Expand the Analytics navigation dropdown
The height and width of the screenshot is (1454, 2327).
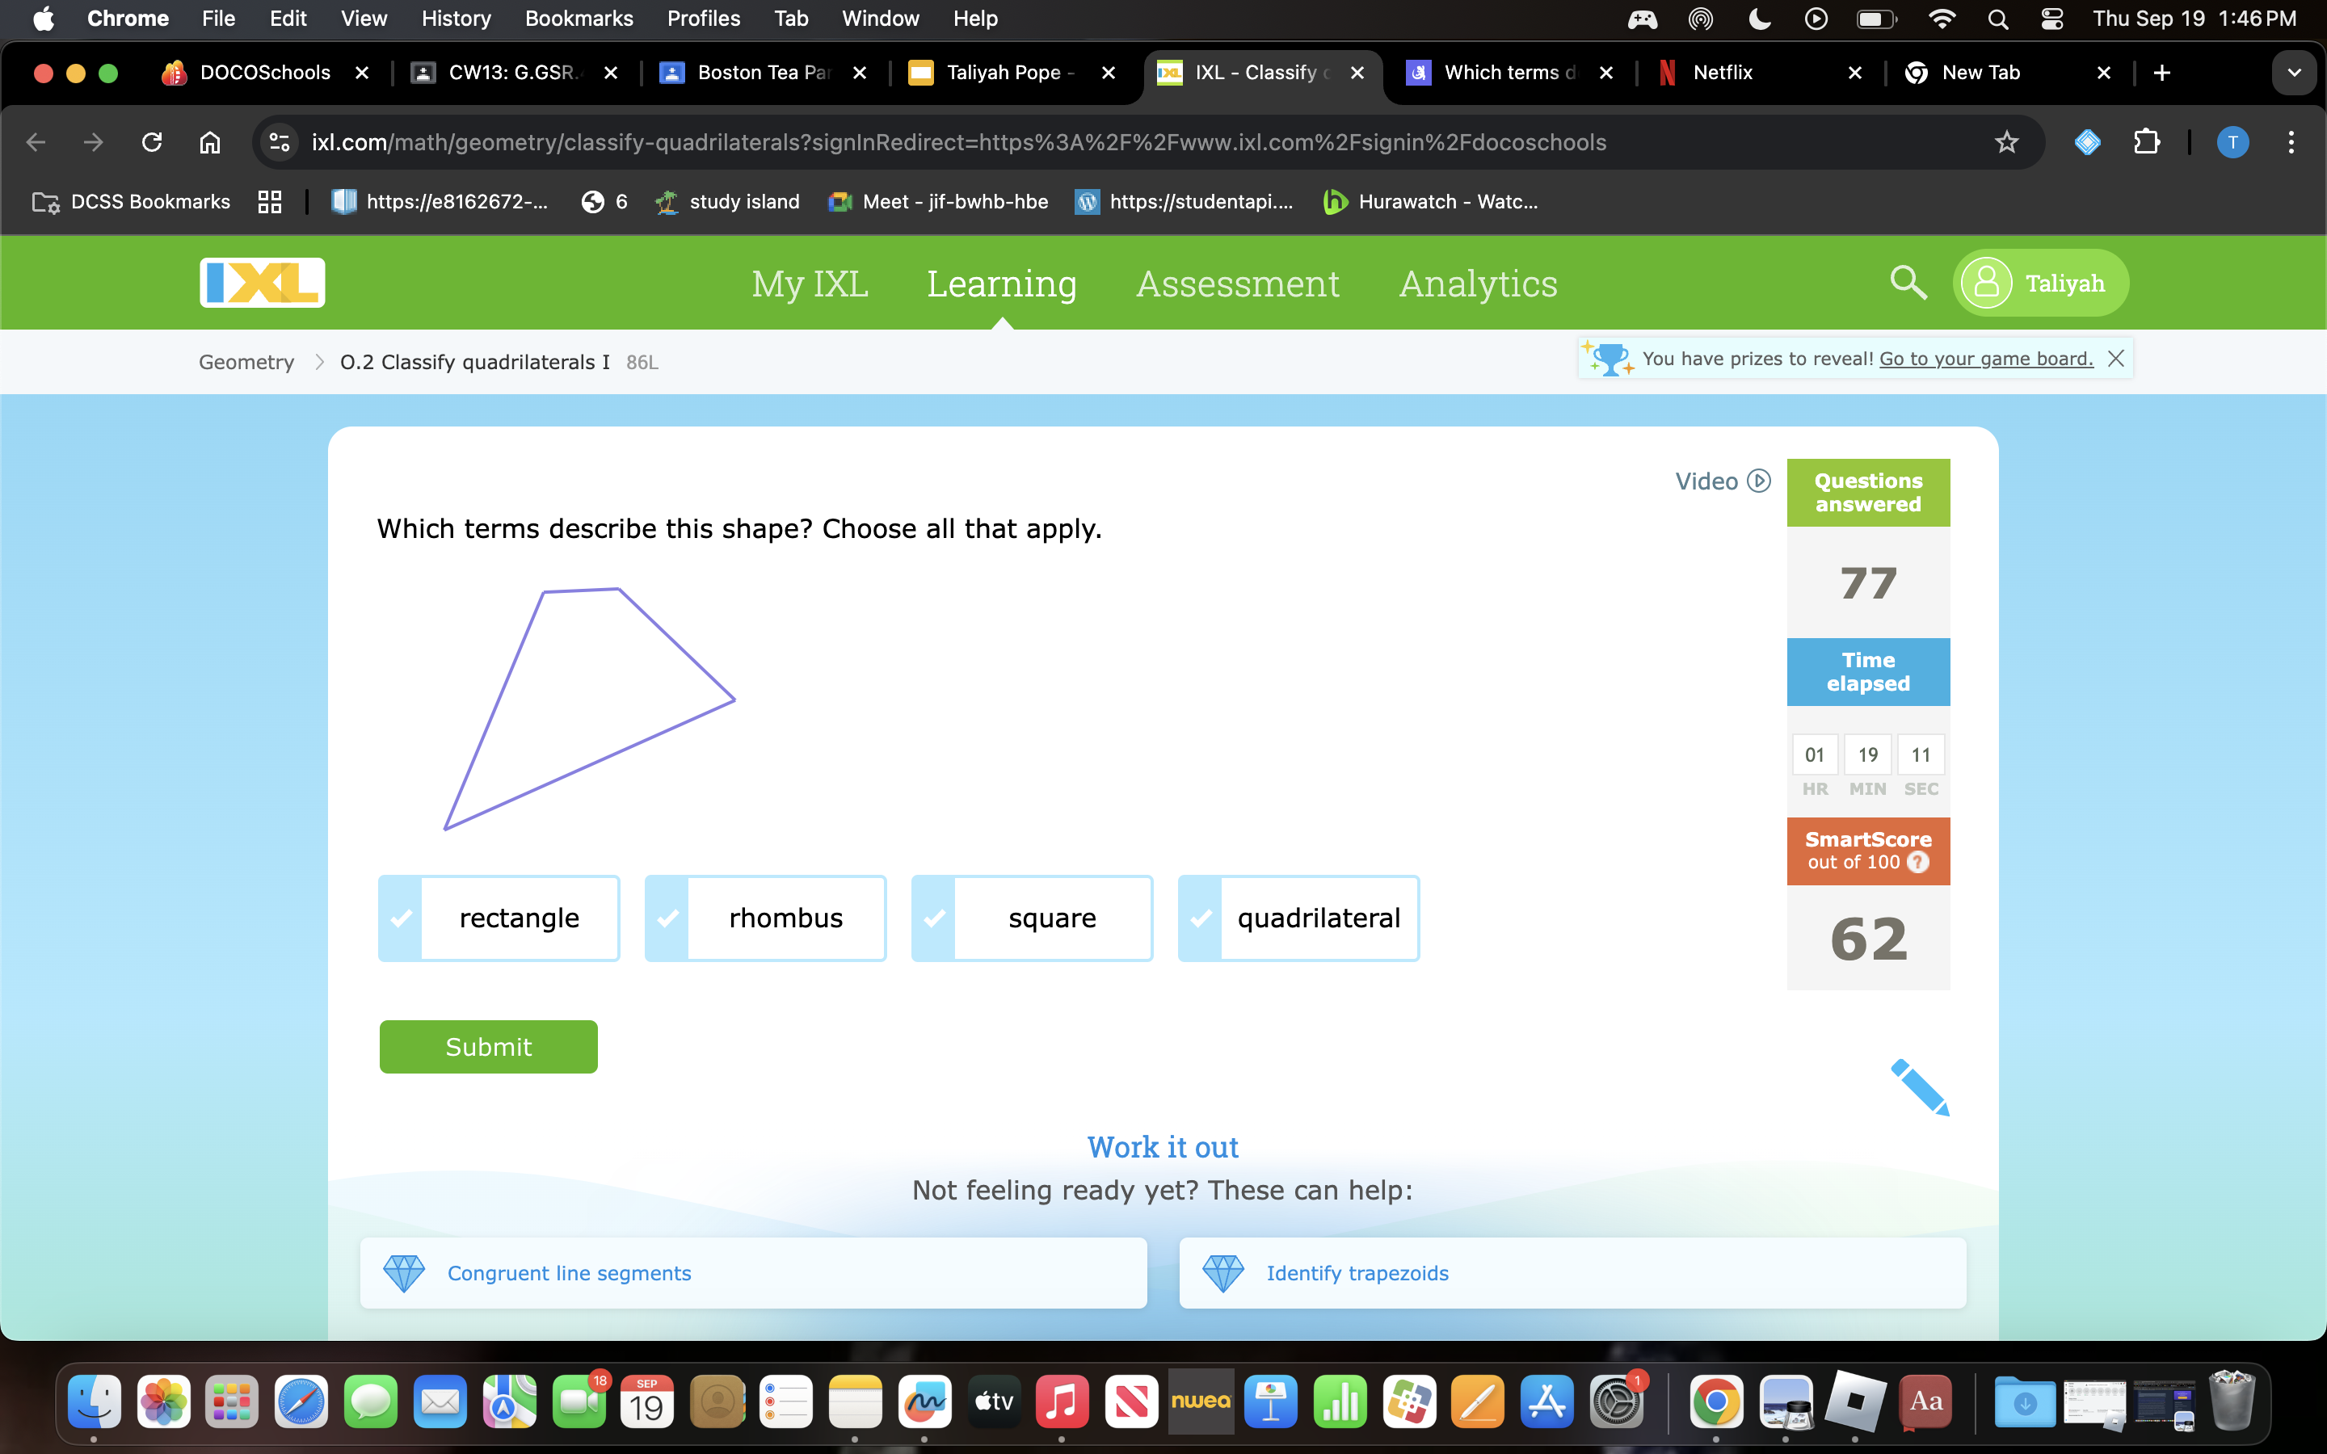coord(1478,281)
